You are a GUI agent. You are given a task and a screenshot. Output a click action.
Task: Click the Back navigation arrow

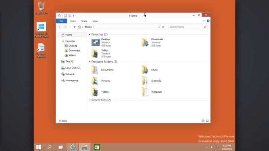(x=60, y=27)
